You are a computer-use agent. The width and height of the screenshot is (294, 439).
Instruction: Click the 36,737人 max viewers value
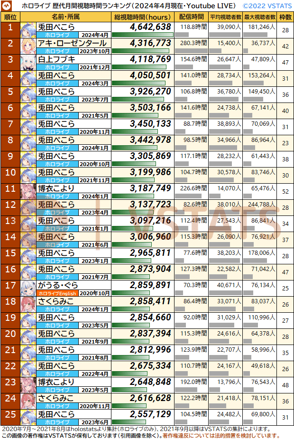(x=263, y=43)
